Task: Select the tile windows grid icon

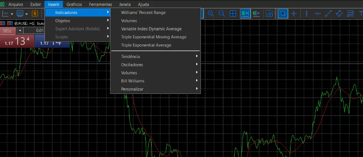Action: (233, 14)
